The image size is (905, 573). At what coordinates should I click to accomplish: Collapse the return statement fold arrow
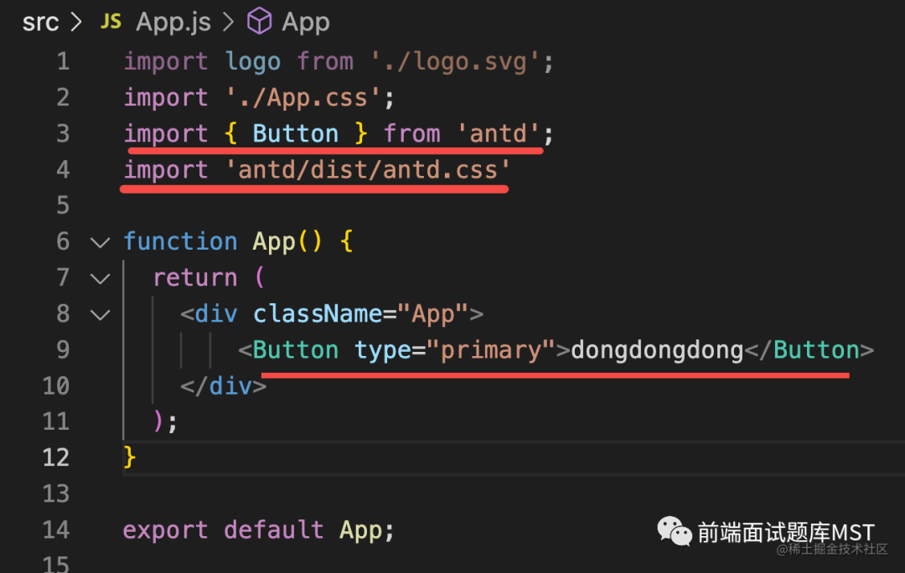coord(101,279)
